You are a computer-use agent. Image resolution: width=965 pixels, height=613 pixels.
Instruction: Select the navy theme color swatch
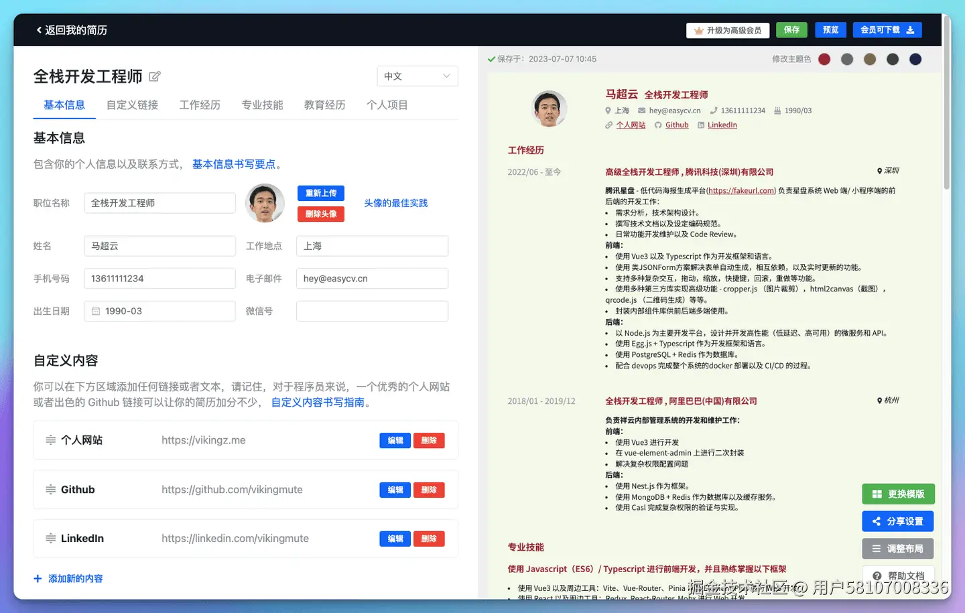[915, 58]
